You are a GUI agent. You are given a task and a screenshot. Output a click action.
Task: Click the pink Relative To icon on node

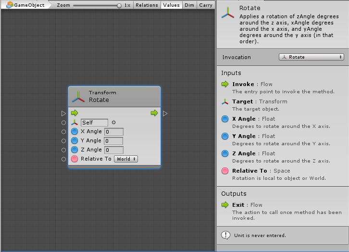[x=75, y=159]
